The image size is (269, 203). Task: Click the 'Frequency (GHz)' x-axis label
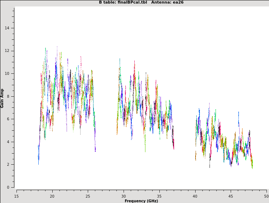click(x=141, y=201)
